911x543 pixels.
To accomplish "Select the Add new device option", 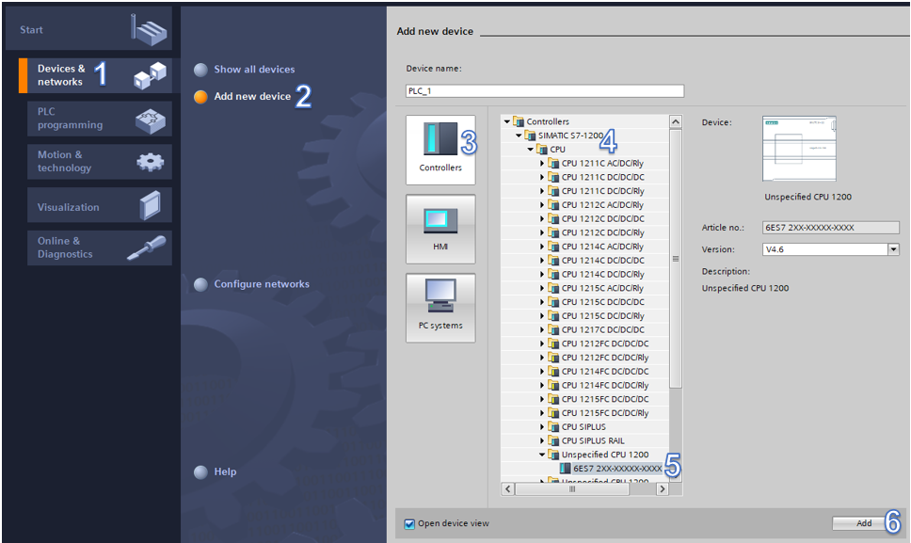I will pos(242,96).
